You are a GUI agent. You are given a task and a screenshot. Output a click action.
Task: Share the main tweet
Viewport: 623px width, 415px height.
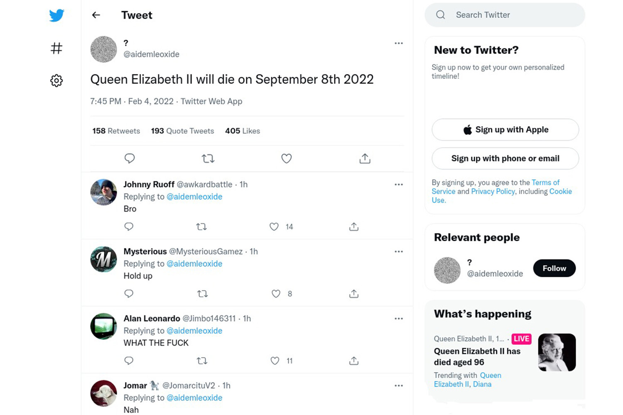[x=365, y=158]
